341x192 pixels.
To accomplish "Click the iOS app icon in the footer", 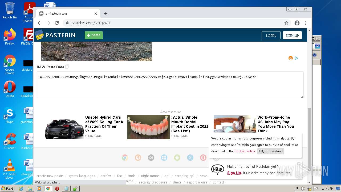I will pos(151,158).
